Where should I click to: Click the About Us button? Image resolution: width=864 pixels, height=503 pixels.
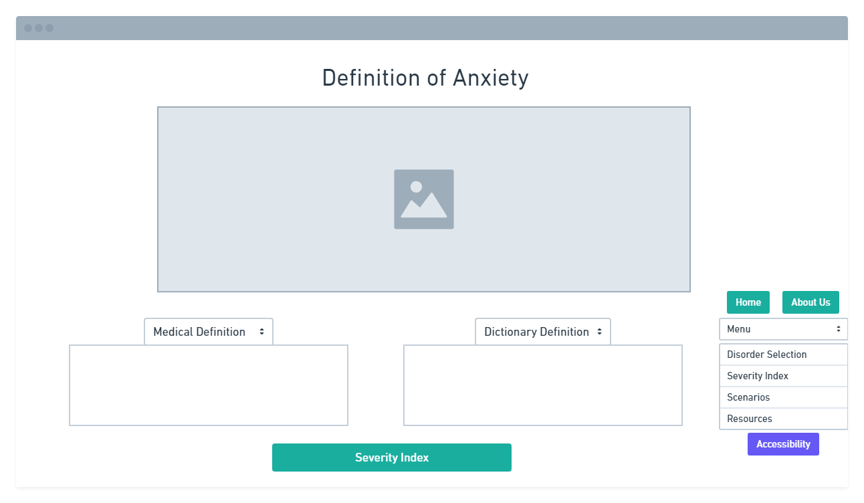[x=811, y=302]
